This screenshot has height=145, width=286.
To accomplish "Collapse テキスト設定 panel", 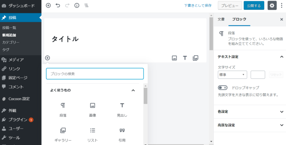I will [250, 57].
